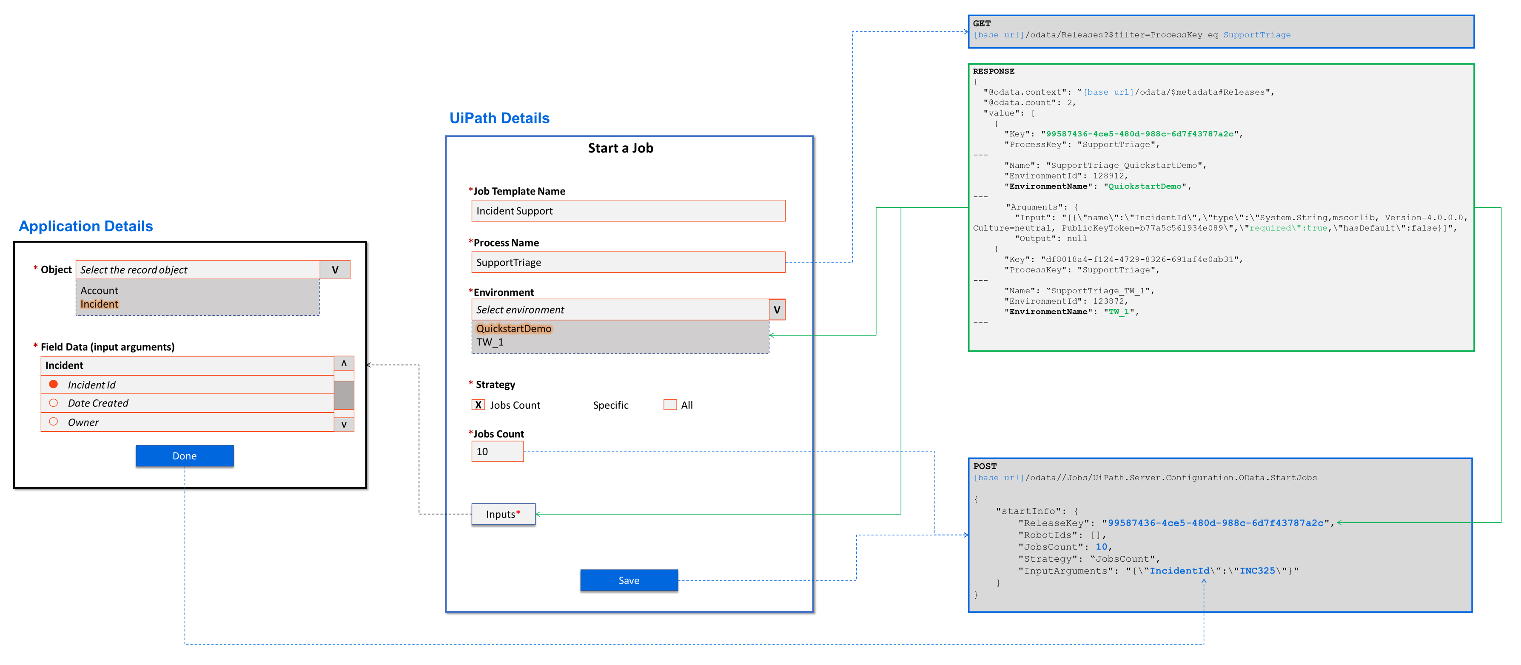Click the INC325 value in InputArguments
This screenshot has width=1521, height=665.
point(1257,571)
